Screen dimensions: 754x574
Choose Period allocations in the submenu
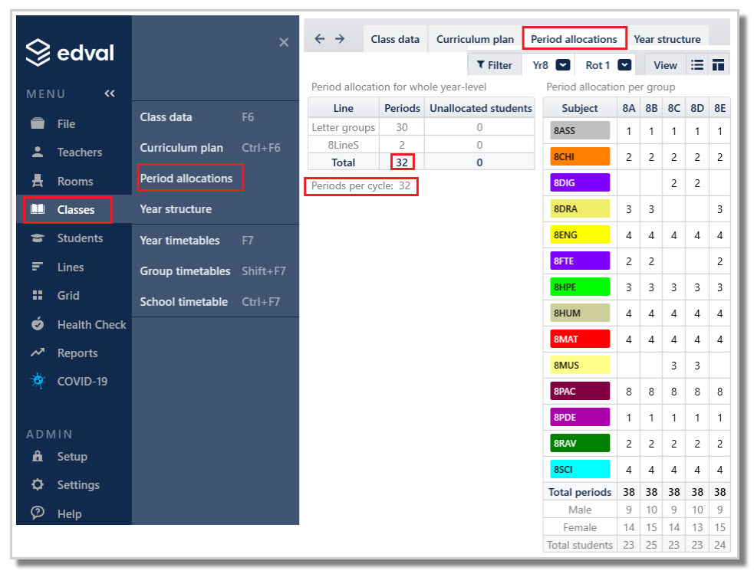coord(186,179)
